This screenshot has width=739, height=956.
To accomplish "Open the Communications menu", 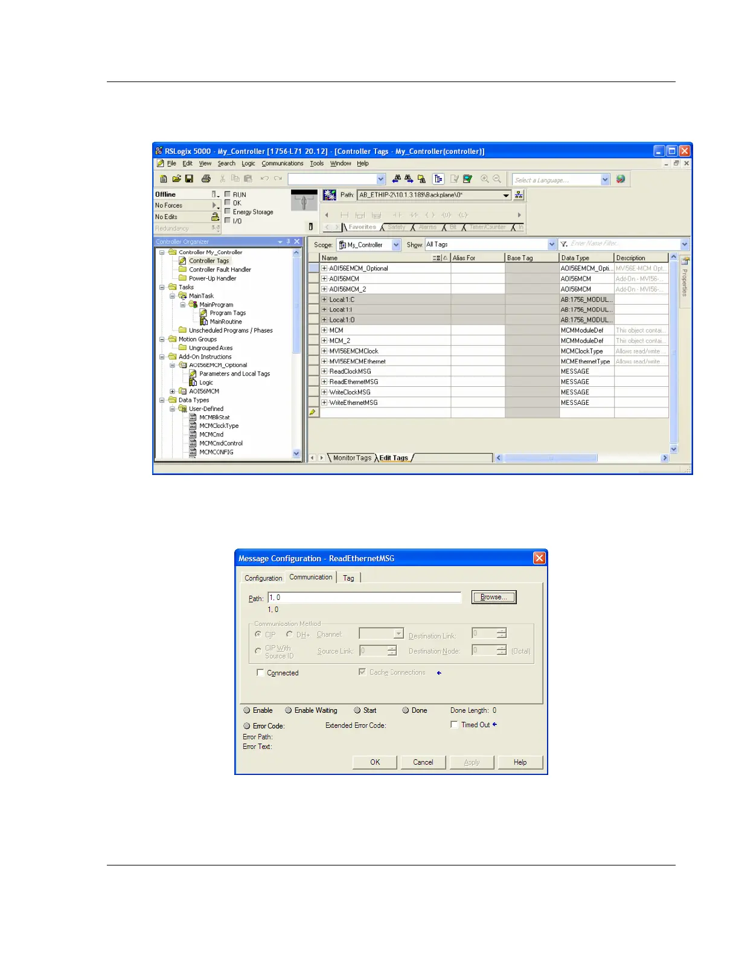I will 283,164.
